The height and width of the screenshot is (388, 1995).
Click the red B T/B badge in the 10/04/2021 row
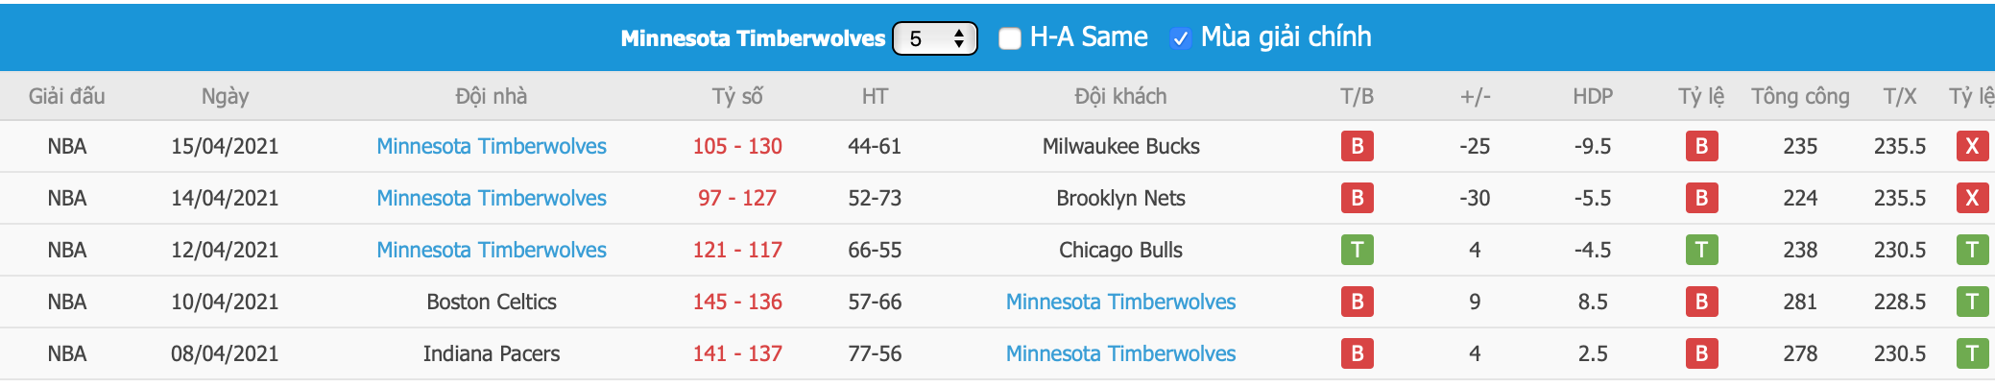1357,302
